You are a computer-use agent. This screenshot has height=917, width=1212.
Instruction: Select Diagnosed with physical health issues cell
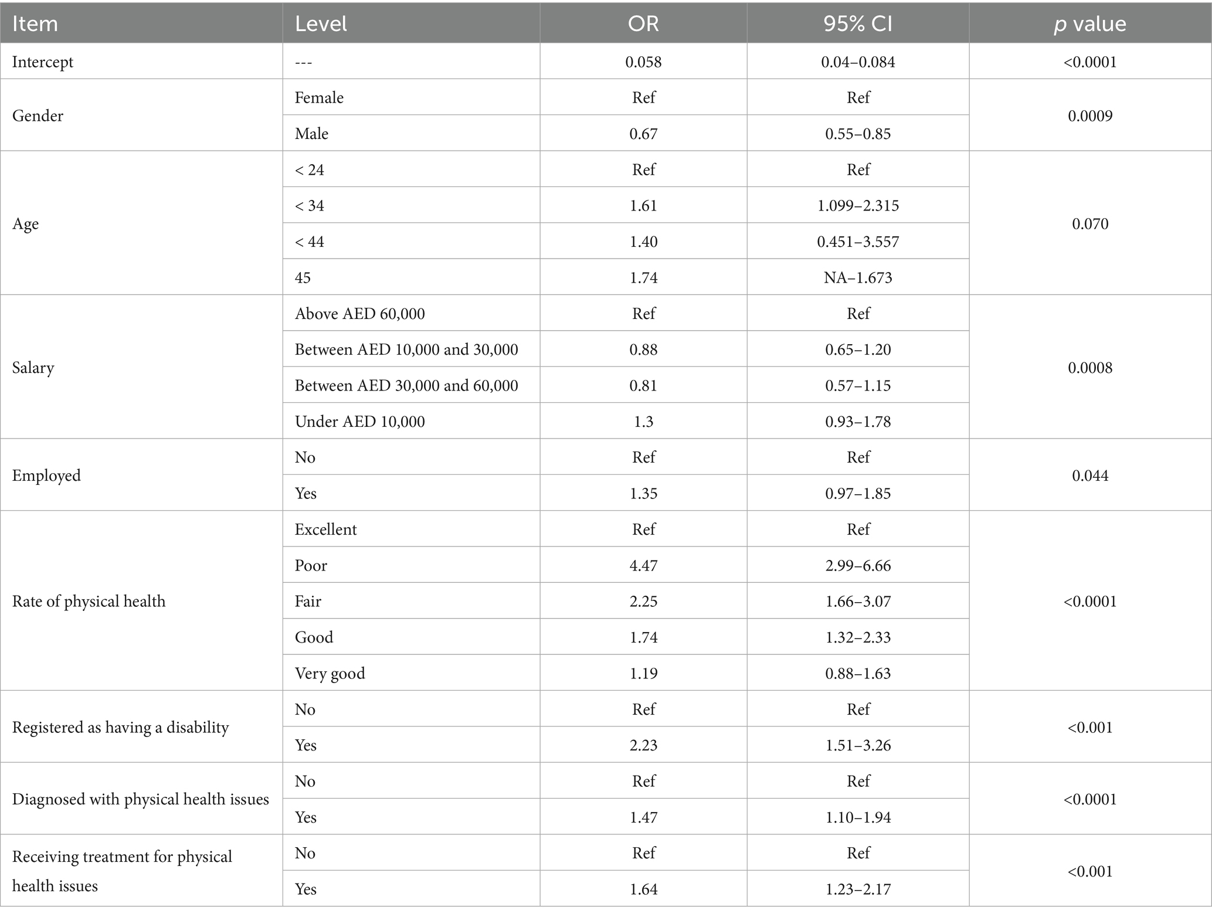click(x=141, y=799)
